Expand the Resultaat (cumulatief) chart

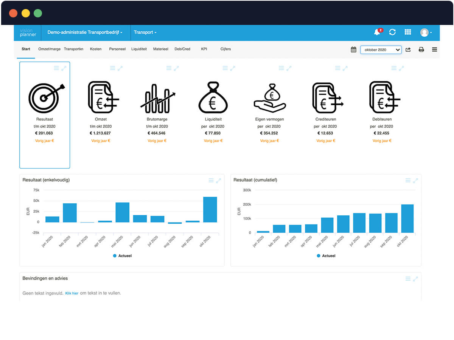tap(415, 181)
